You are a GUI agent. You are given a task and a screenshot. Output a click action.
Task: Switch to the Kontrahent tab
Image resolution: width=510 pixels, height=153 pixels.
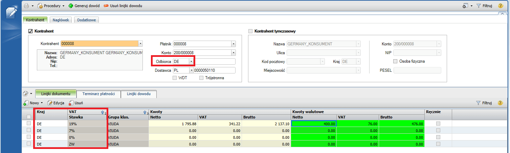tap(35, 20)
